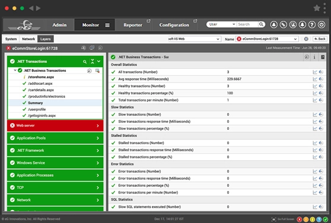Viewport: 331px width, 223px height.
Task: Click the red critical alarm status icon in footer
Action: coord(300,219)
